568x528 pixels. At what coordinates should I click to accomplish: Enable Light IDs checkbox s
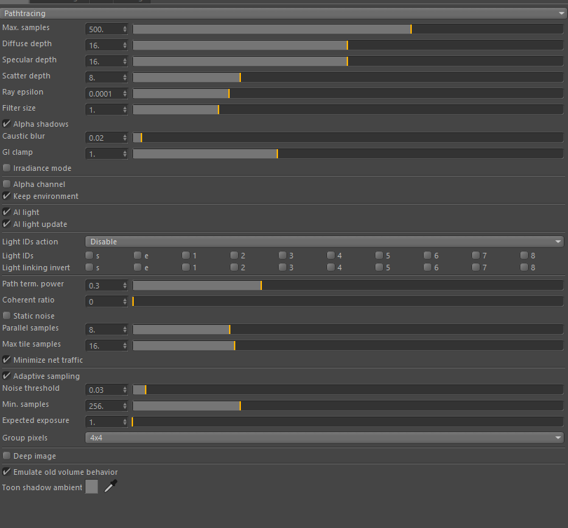coord(89,256)
